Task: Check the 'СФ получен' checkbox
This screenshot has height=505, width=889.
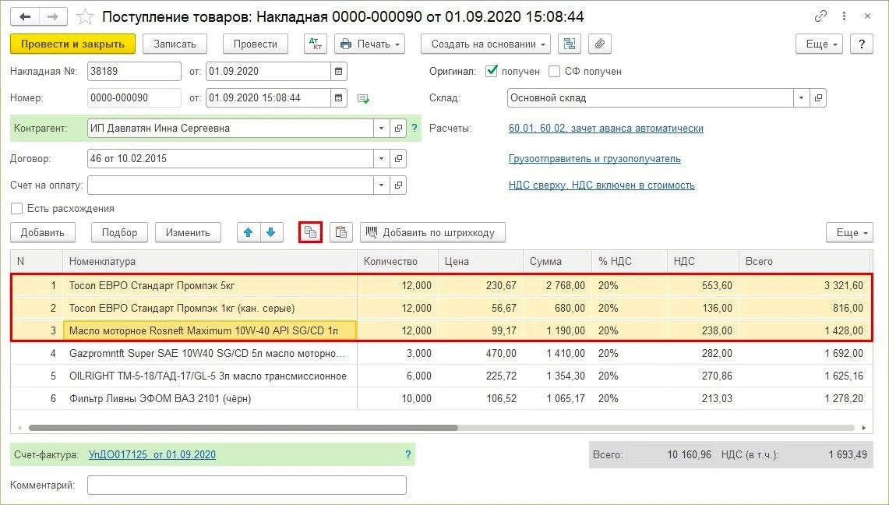Action: [555, 72]
